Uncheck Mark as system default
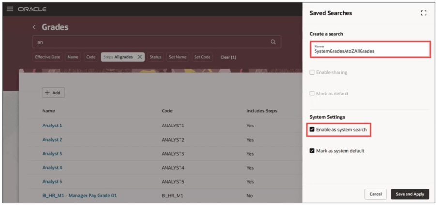Viewport: 436px width, 205px height. click(312, 151)
